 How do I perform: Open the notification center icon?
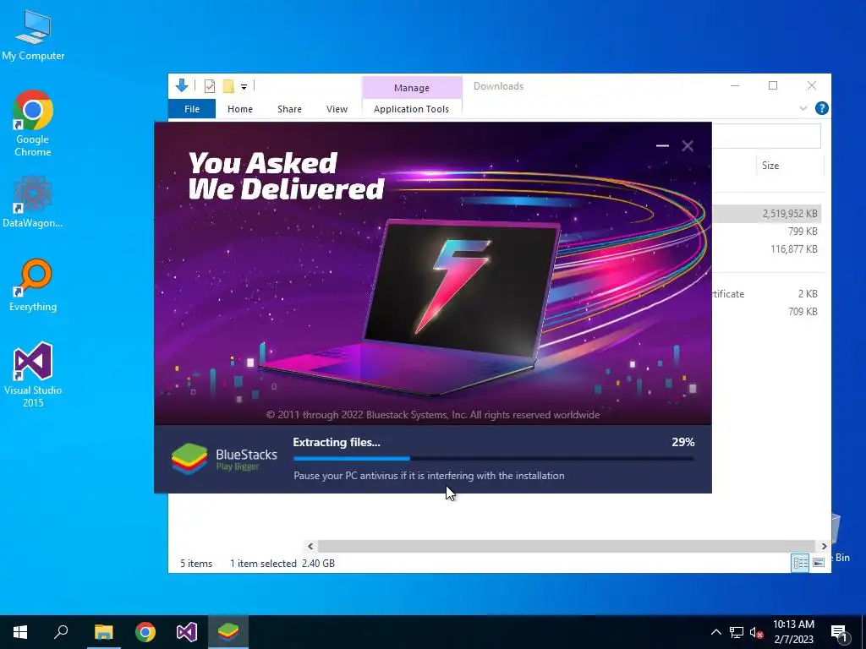point(839,633)
